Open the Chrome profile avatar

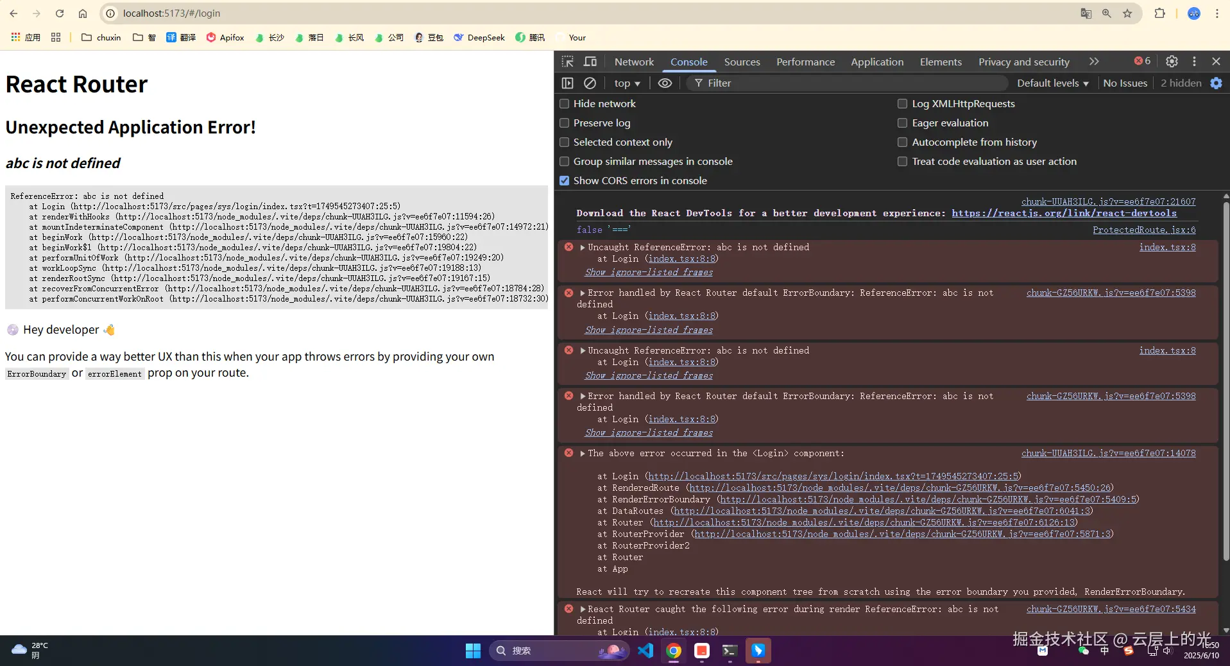coord(1194,13)
